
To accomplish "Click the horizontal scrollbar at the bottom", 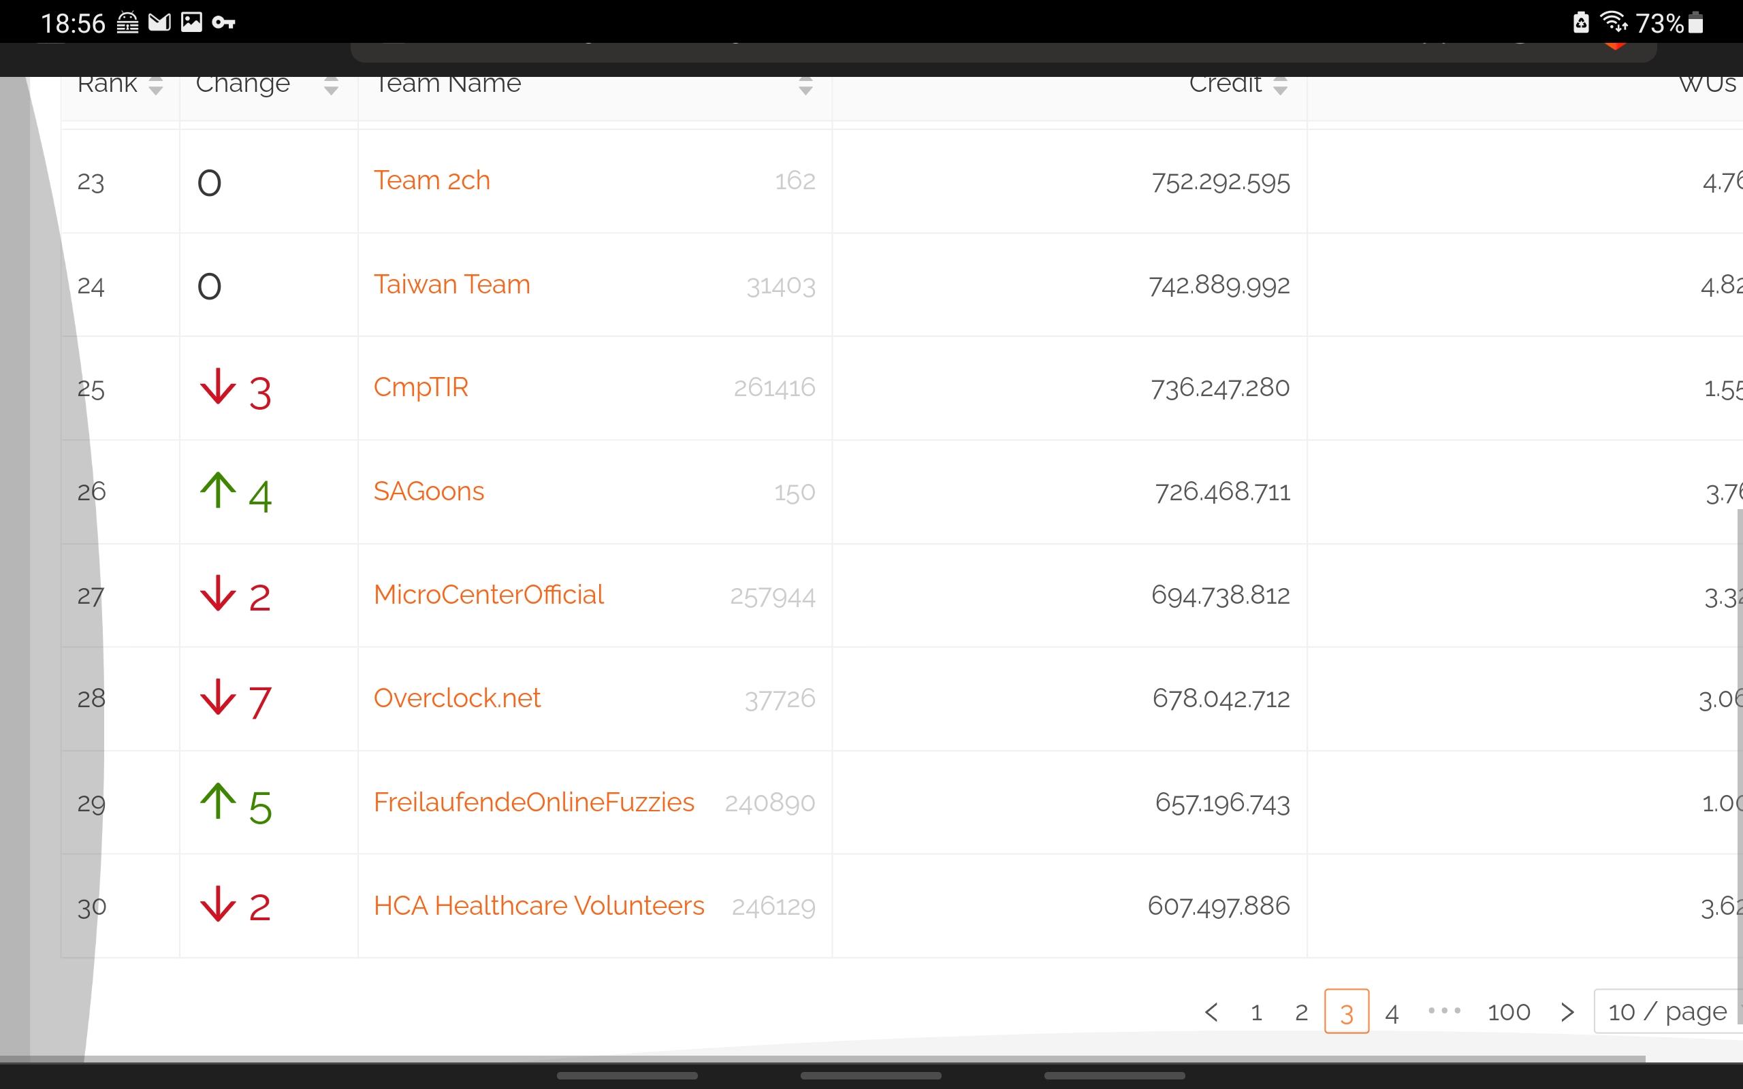I will click(822, 1059).
